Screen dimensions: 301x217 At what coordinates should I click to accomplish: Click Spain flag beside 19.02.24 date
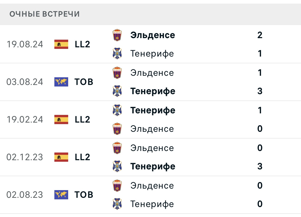(61, 120)
